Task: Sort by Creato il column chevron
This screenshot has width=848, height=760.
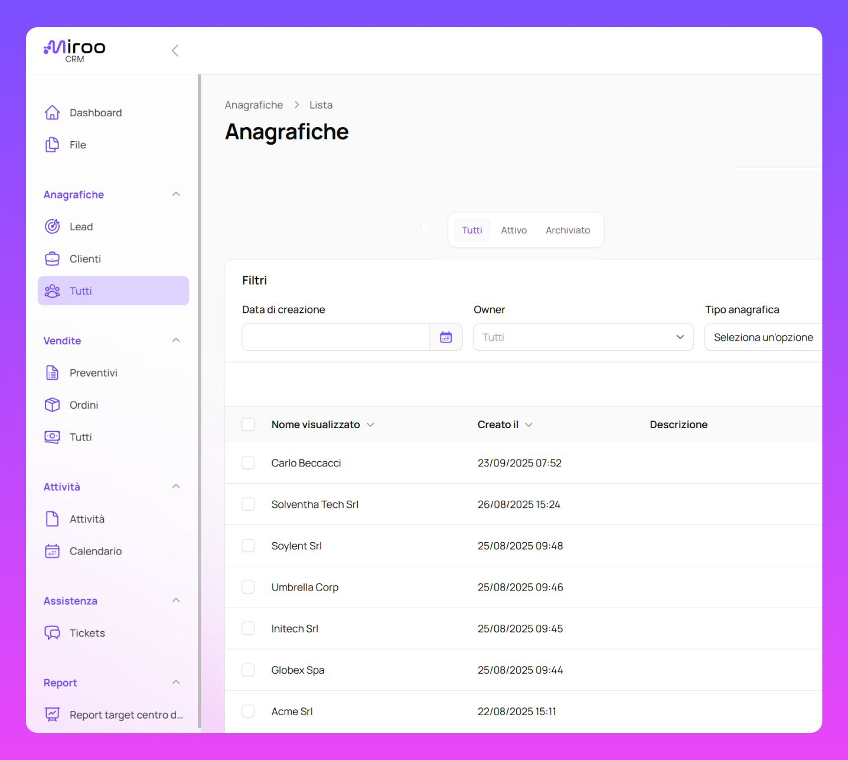Action: click(x=529, y=425)
